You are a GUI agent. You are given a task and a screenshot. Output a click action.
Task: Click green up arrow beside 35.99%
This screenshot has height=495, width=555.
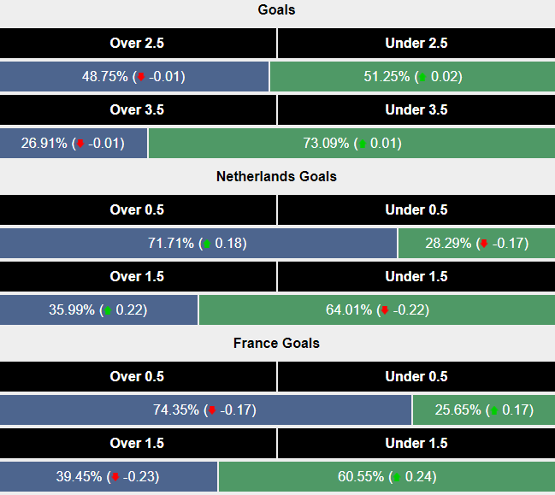pyautogui.click(x=107, y=310)
